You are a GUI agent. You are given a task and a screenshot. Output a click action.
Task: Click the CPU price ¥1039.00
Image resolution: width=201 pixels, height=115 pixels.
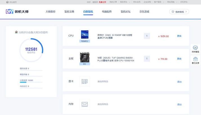tap(164, 36)
